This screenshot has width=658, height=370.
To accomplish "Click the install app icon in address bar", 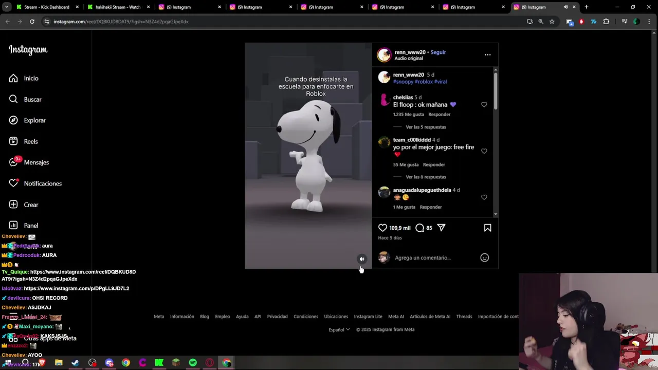I will (530, 22).
